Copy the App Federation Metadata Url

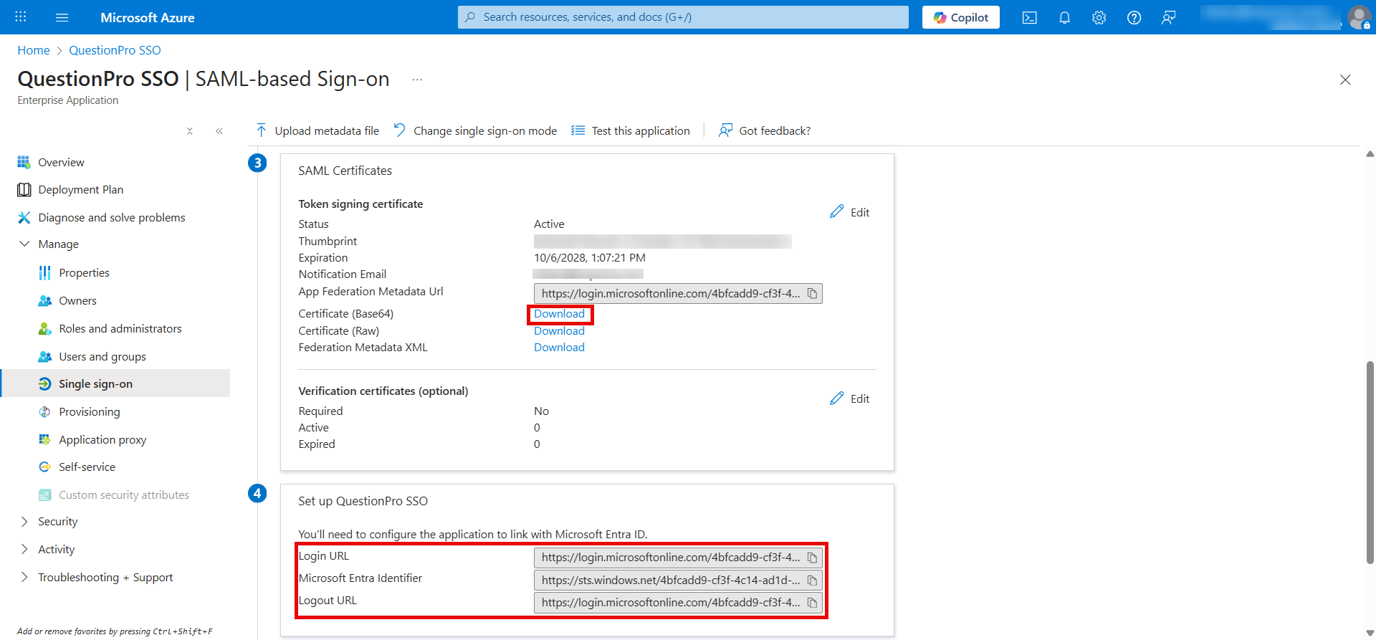(812, 294)
